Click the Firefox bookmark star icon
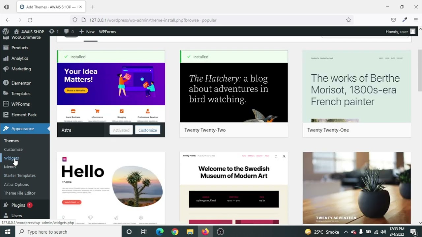This screenshot has width=422, height=237. coord(348,20)
